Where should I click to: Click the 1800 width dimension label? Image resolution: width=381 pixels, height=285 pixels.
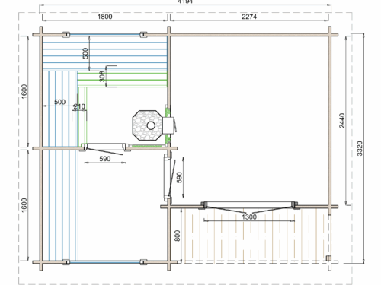point(104,17)
